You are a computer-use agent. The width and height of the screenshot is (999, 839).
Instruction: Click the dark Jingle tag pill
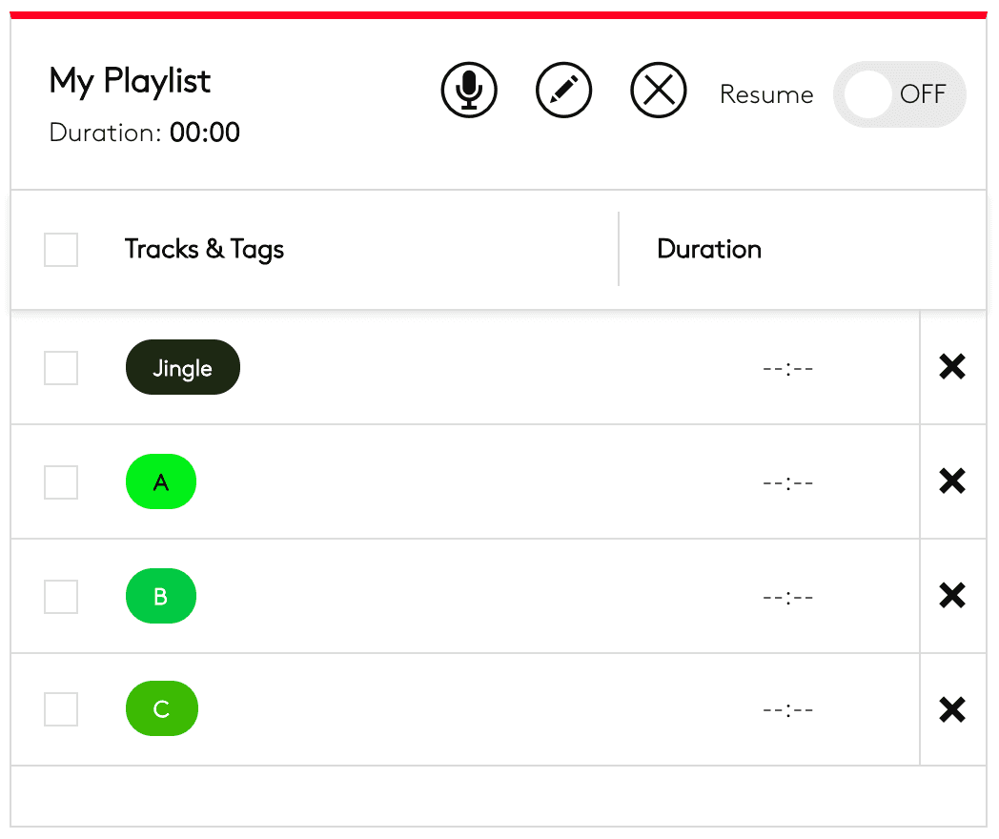[x=182, y=368]
